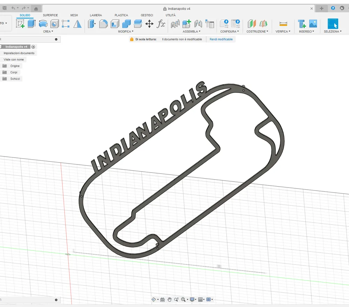Switch to the PLASTICA tab
Screen dimensions: 349x307
[x=121, y=15]
